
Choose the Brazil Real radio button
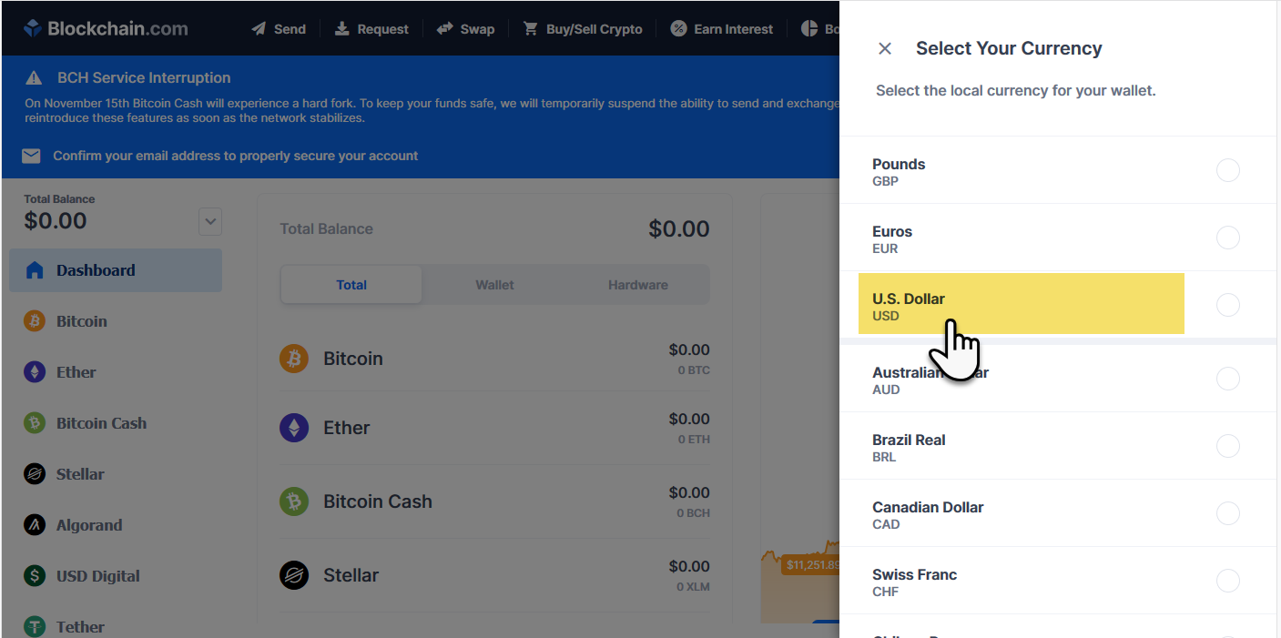coord(1228,446)
